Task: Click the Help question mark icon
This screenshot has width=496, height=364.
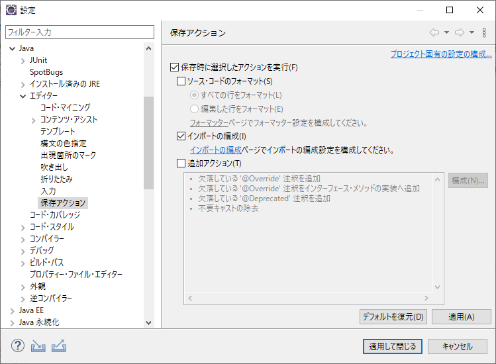Action: pos(18,345)
